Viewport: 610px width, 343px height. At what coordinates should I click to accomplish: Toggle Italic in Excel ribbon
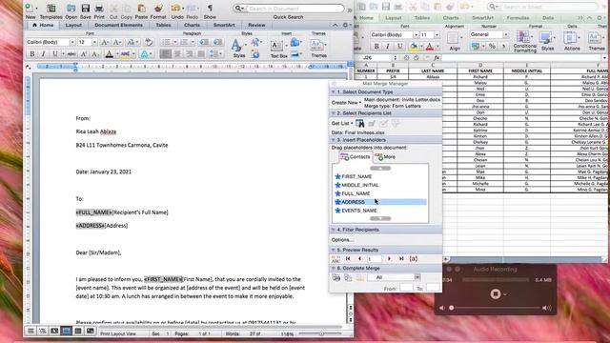point(388,47)
